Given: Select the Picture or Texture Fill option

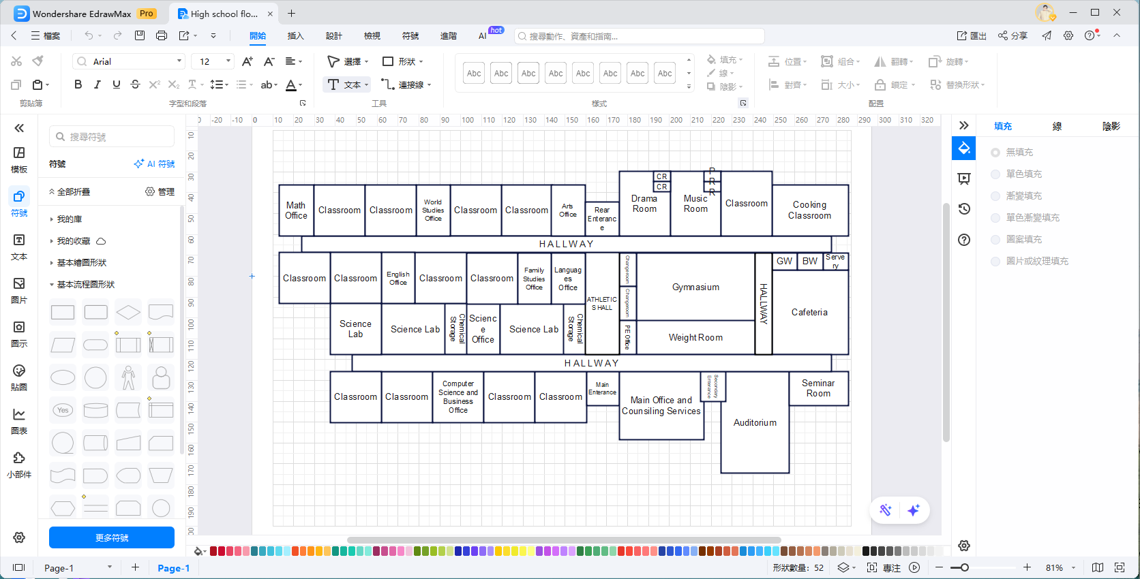Looking at the screenshot, I should [995, 262].
